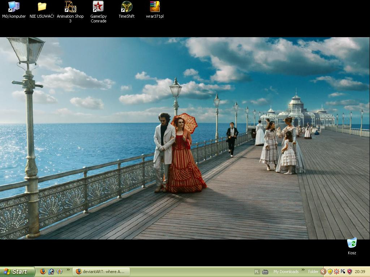Viewport: 370px width, 277px height.
Task: Click the keyboard icon on the language bar
Action: point(265,272)
